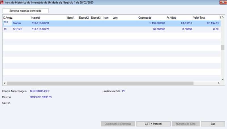Click total value 92.446,34
Viewport: 227px width, 129px height.
coord(213,23)
